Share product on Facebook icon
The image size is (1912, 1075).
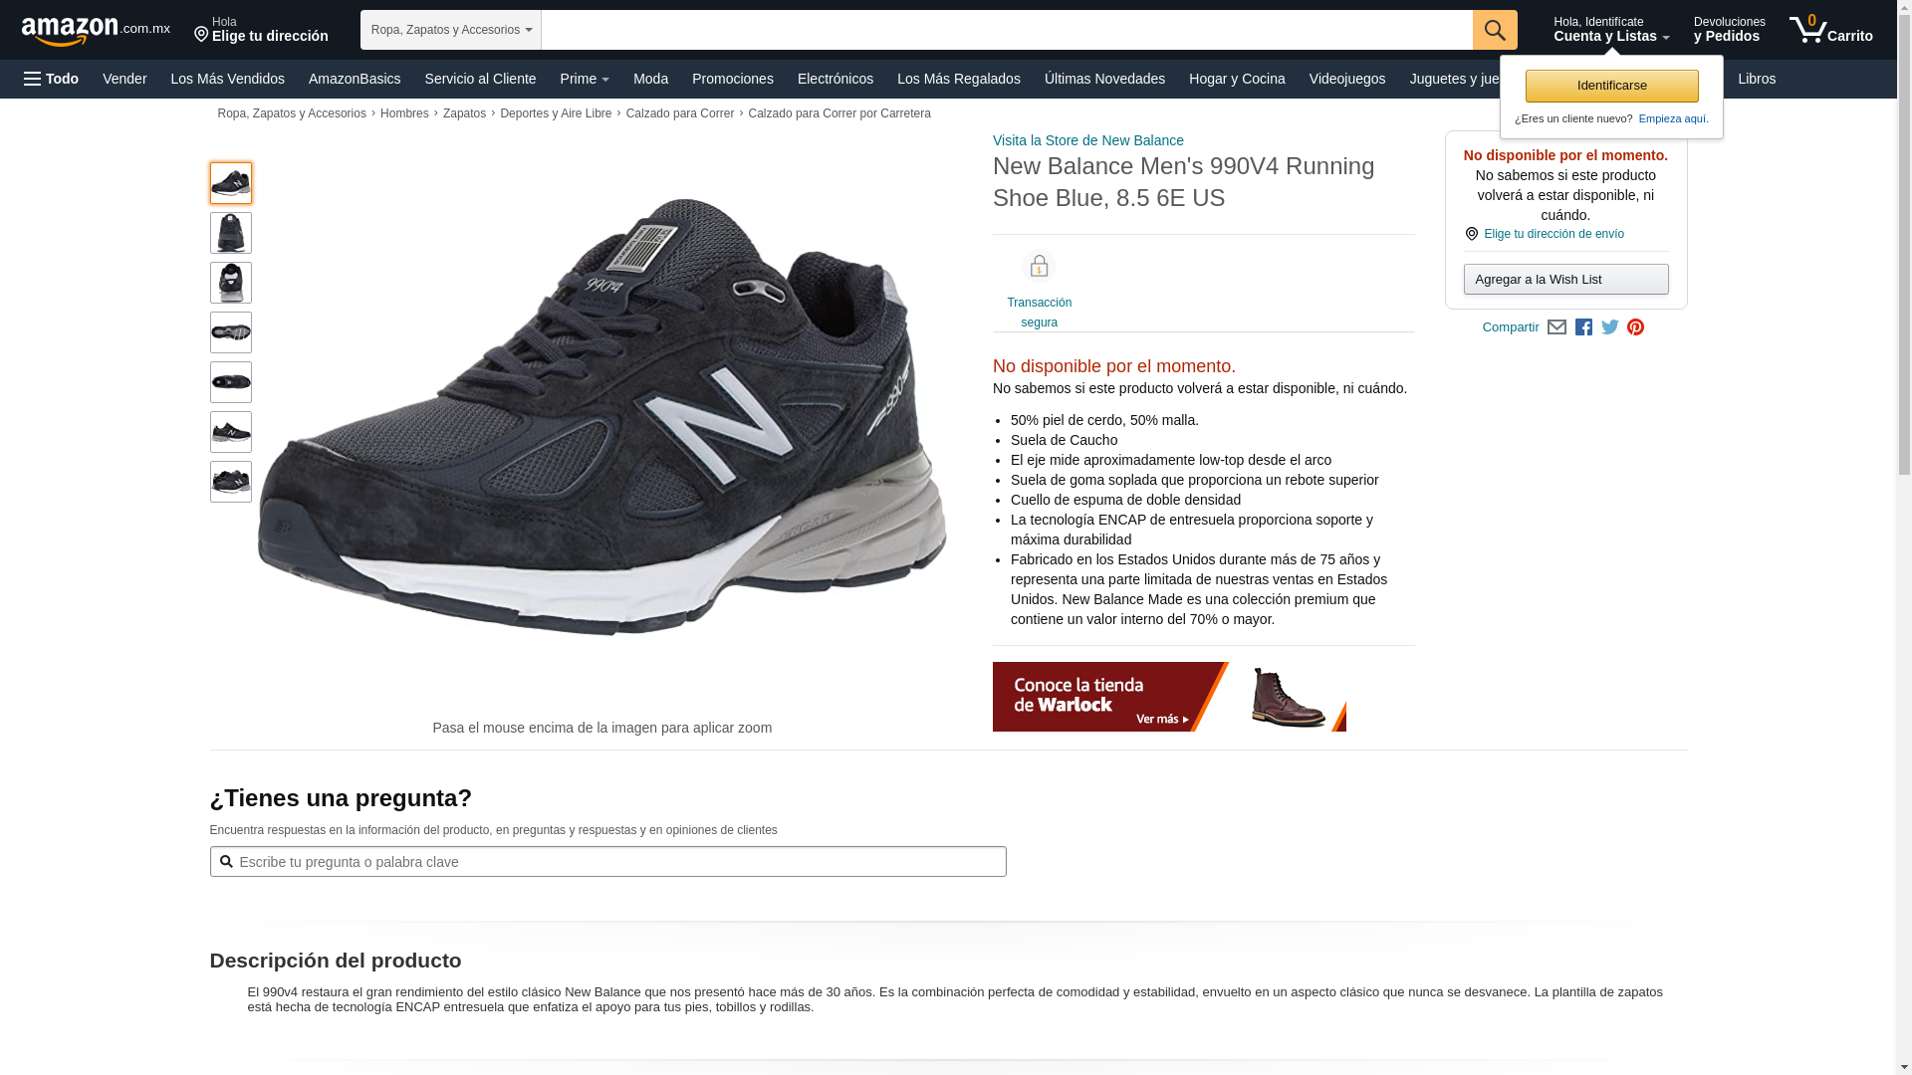[x=1583, y=327]
